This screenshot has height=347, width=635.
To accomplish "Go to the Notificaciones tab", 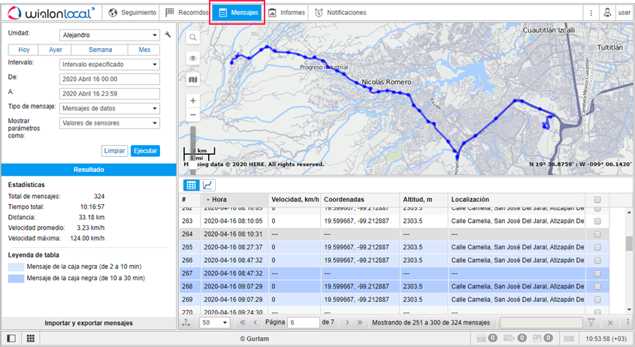I will [340, 13].
